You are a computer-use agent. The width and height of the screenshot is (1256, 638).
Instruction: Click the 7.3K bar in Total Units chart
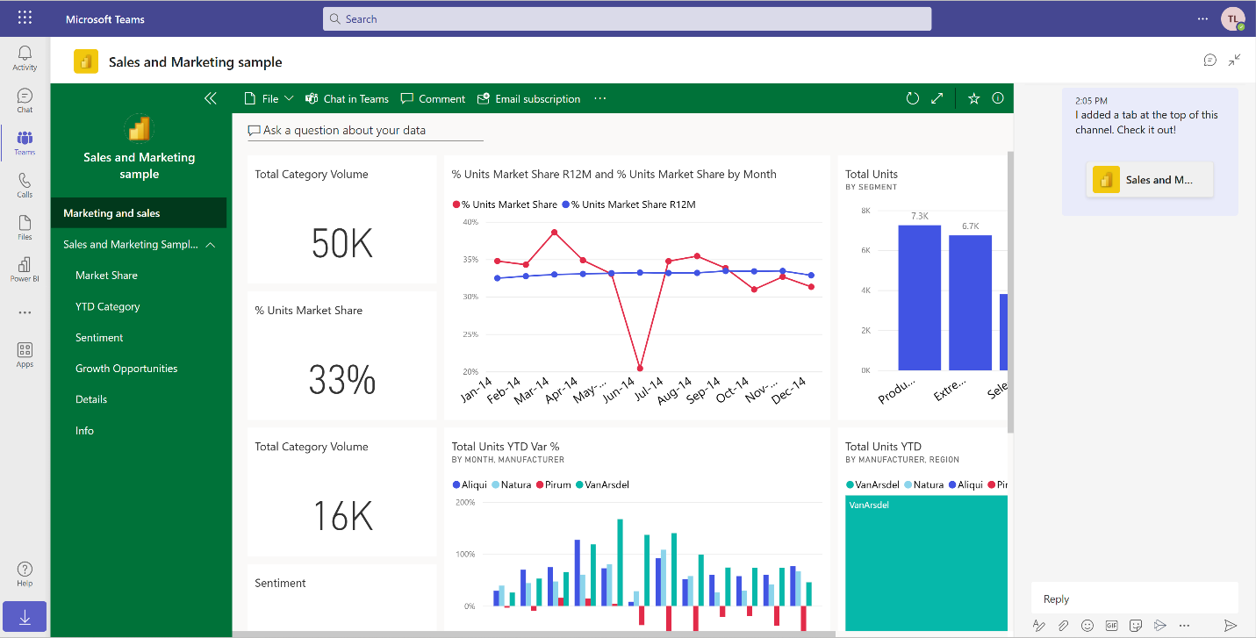(x=919, y=297)
